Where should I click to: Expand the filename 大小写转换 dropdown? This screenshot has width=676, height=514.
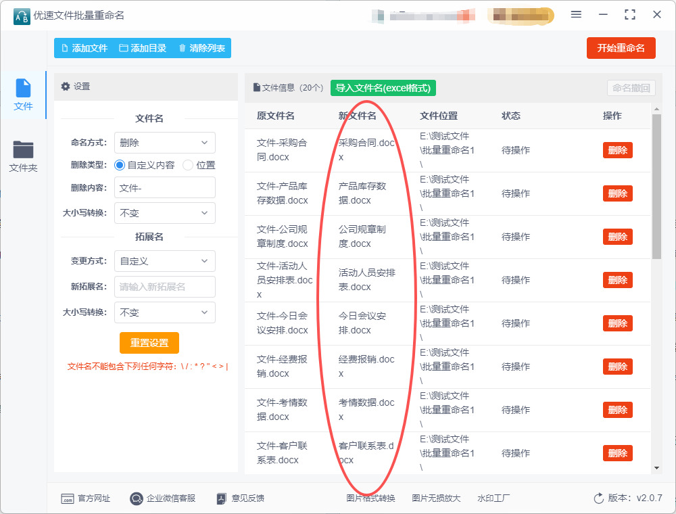click(x=165, y=213)
